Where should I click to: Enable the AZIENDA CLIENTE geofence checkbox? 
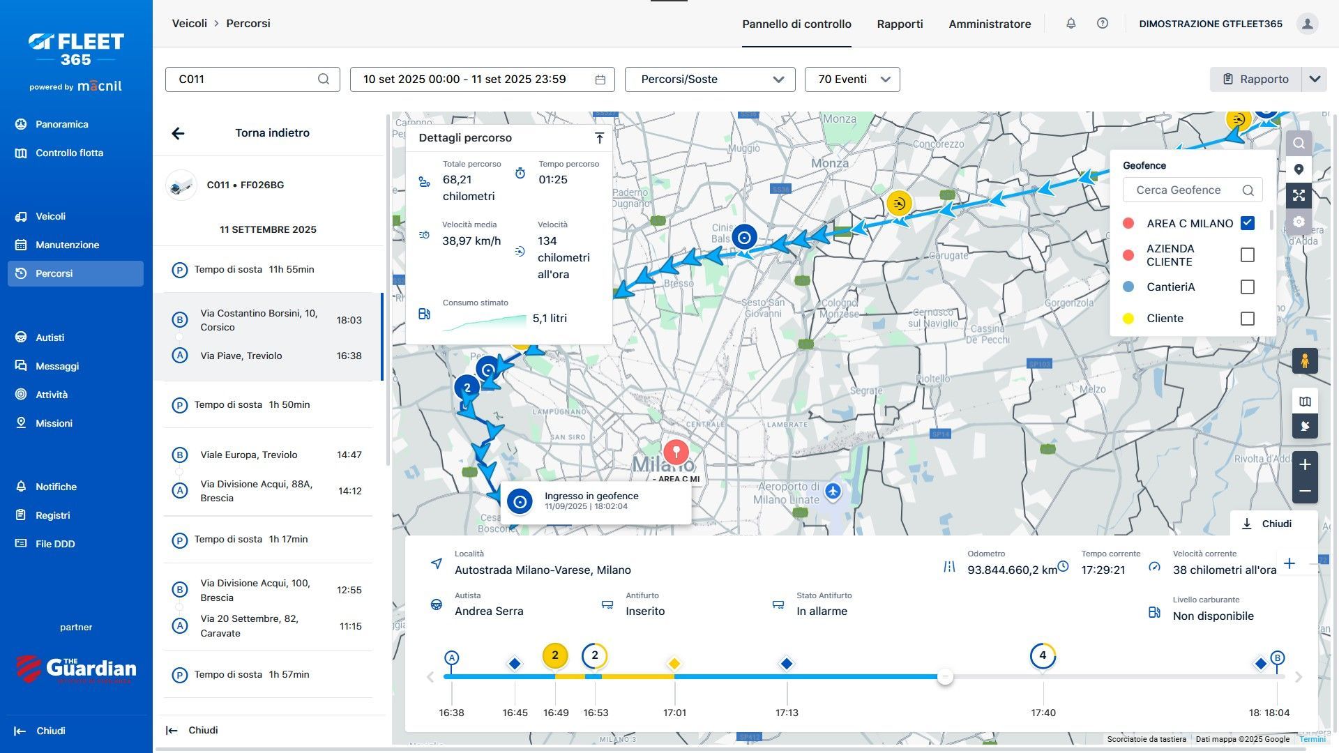pos(1248,255)
